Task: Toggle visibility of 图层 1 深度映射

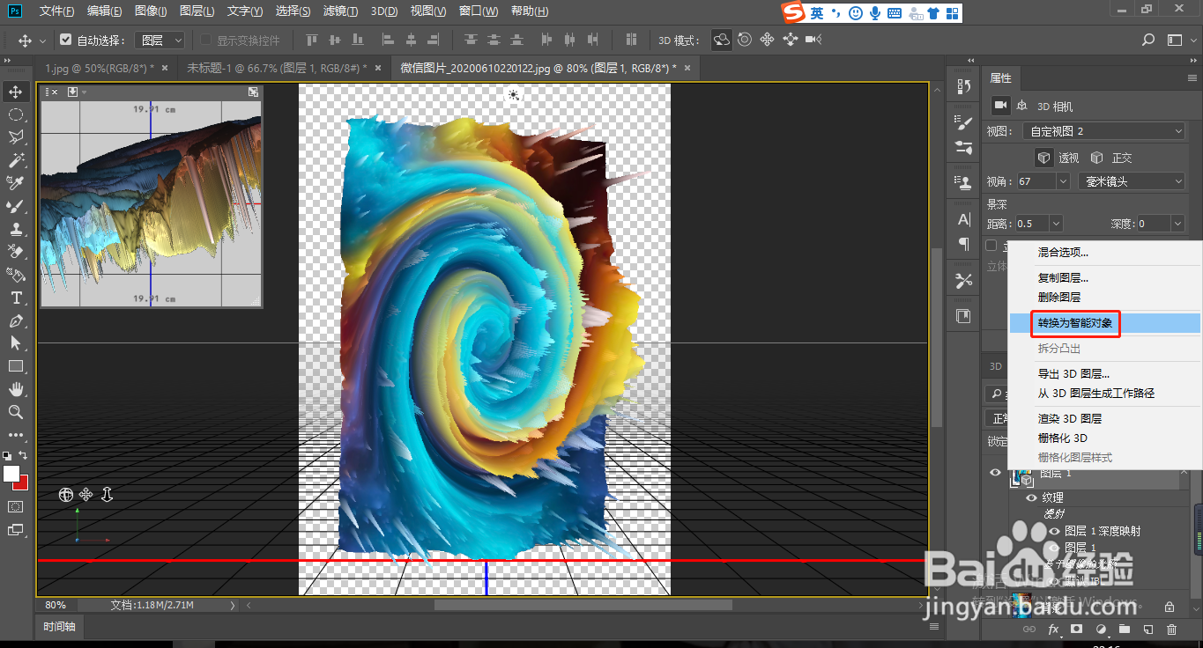Action: (1054, 531)
